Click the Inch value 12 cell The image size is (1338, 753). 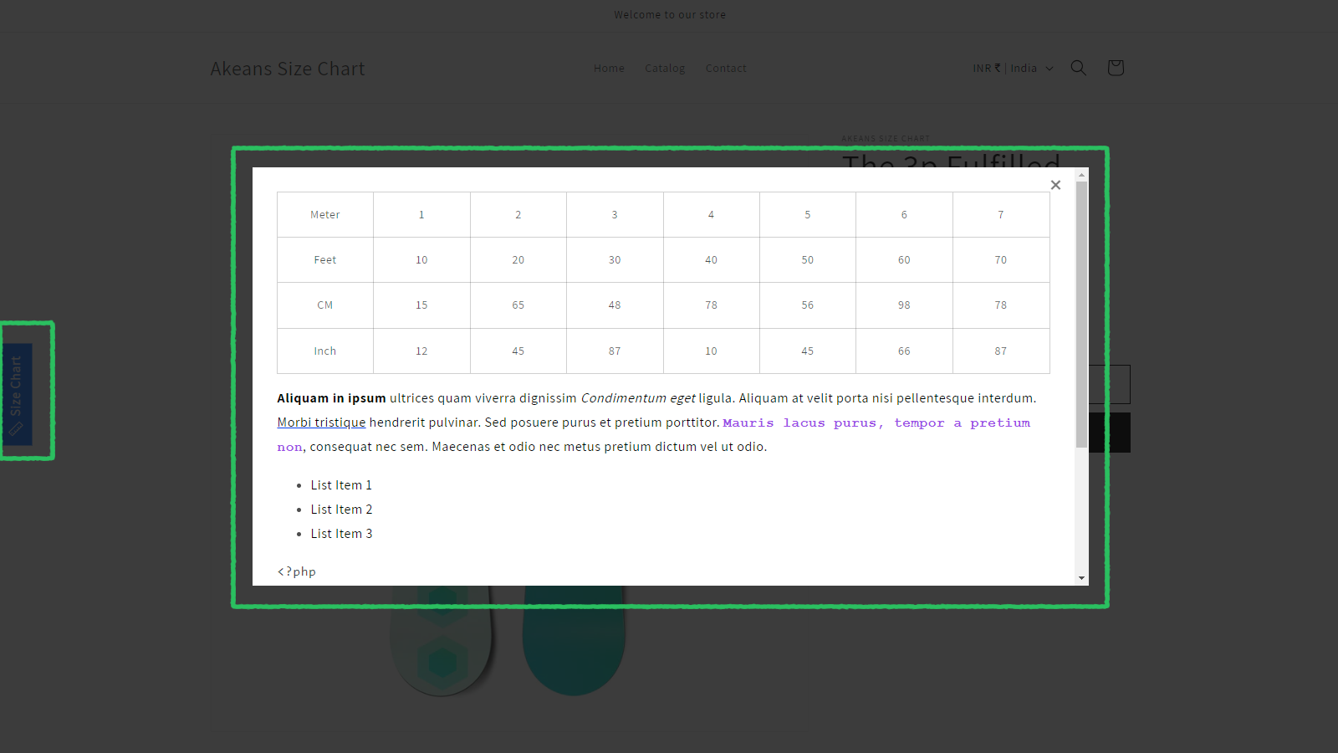pyautogui.click(x=421, y=351)
